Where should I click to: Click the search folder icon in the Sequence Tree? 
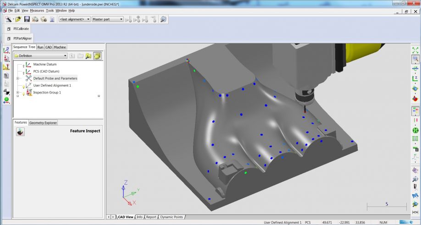tap(89, 56)
